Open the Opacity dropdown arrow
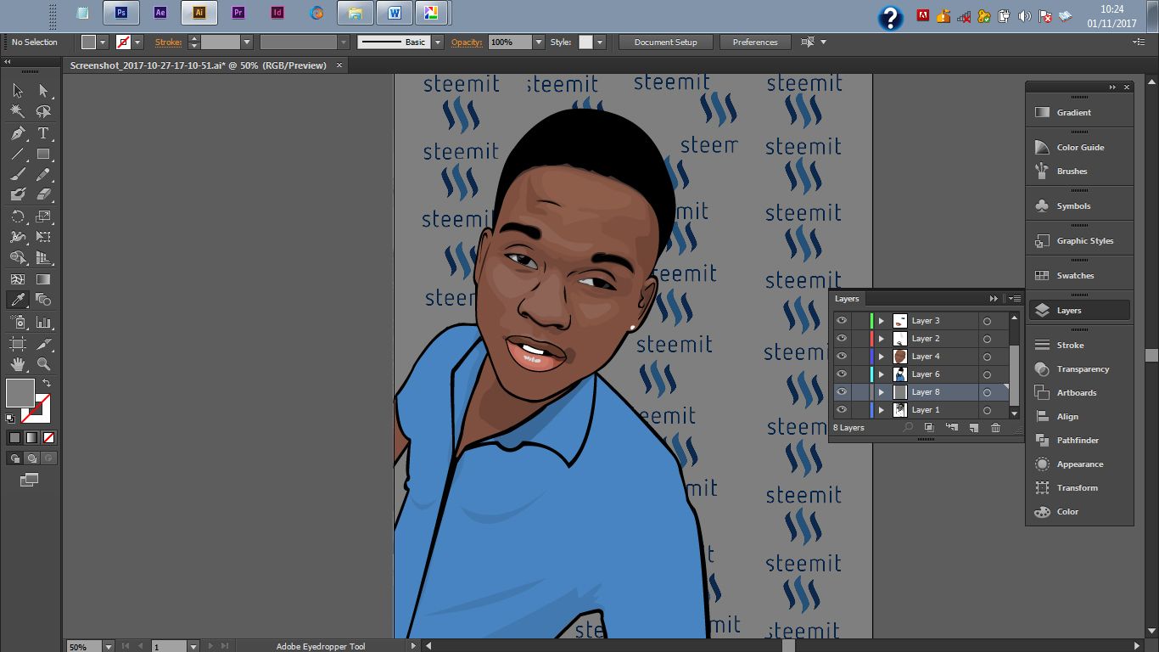Image resolution: width=1159 pixels, height=652 pixels. click(538, 42)
